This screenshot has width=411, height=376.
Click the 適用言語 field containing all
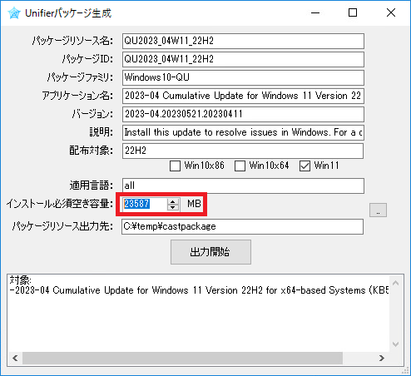pos(243,186)
